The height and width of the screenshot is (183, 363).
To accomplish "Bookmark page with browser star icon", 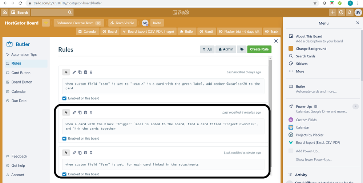I will pyautogui.click(x=315, y=3).
